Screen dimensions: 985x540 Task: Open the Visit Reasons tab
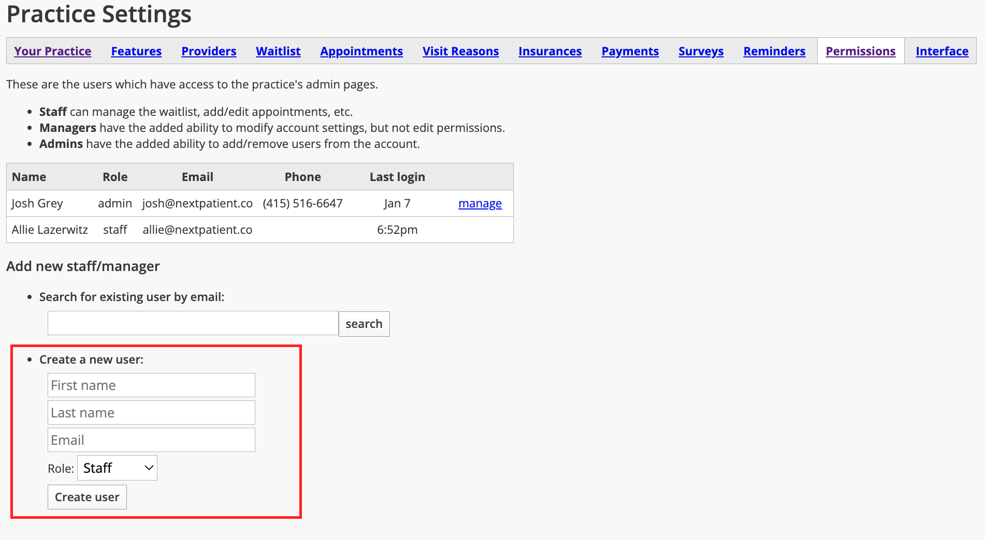pyautogui.click(x=460, y=51)
